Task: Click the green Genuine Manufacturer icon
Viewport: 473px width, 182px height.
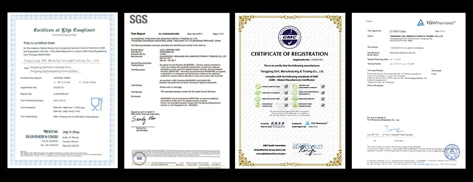Action: [258, 86]
